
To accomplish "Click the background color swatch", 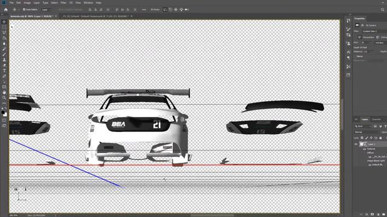I will pos(5,115).
